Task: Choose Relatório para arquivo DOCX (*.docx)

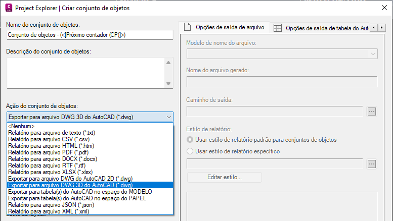Action: coord(90,159)
